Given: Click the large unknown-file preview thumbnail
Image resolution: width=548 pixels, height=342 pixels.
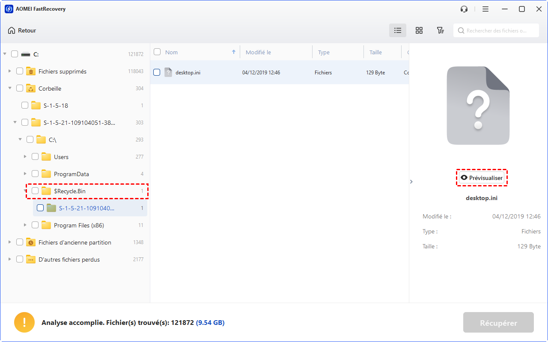Looking at the screenshot, I should (x=478, y=106).
